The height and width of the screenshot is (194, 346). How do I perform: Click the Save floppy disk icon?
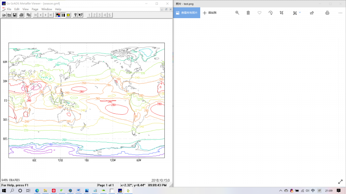[x=14, y=15]
